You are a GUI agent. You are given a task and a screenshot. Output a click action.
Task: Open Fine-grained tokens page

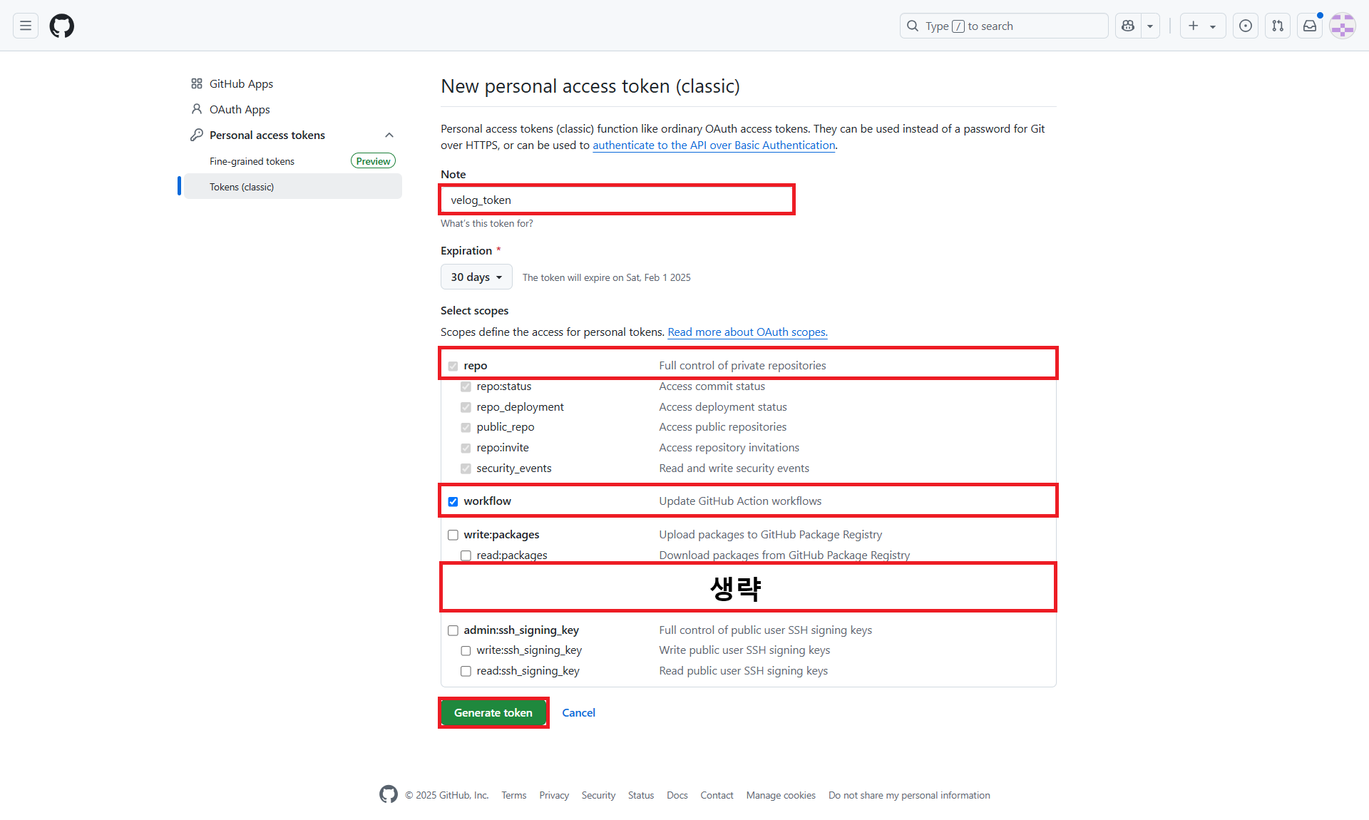pos(252,161)
